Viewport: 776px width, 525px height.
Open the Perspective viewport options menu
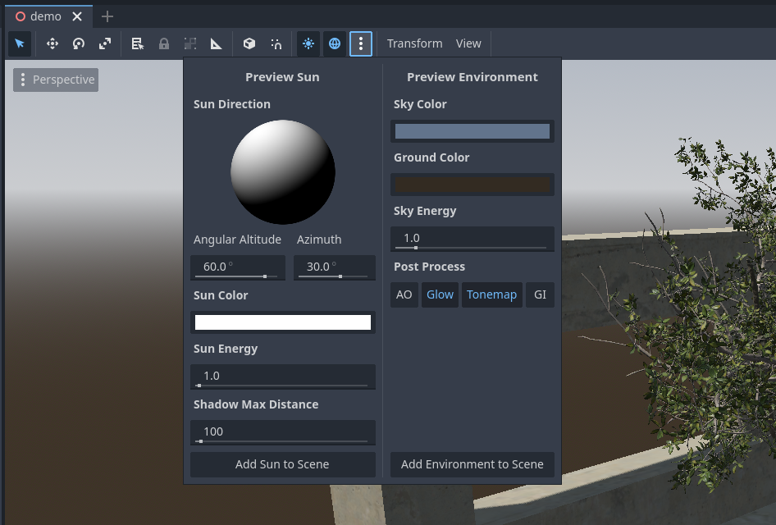[x=56, y=80]
